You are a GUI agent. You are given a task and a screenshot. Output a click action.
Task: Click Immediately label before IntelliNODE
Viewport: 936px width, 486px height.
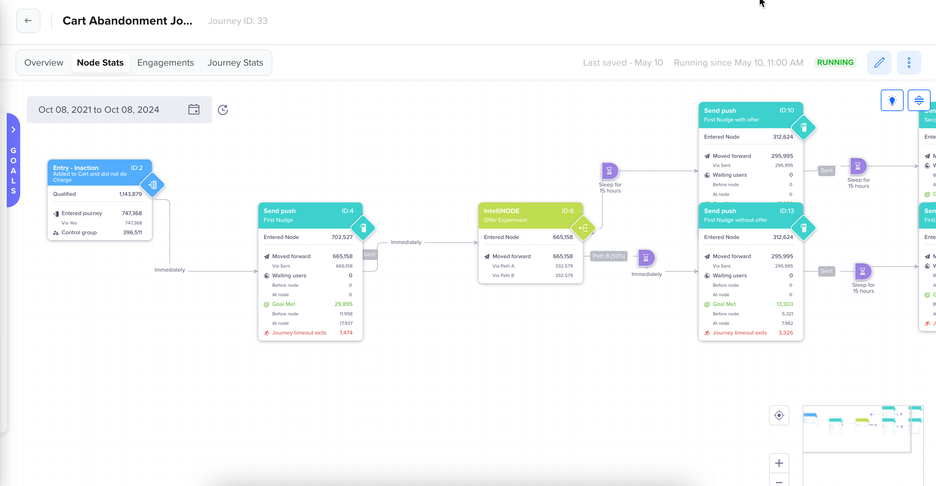coord(406,242)
